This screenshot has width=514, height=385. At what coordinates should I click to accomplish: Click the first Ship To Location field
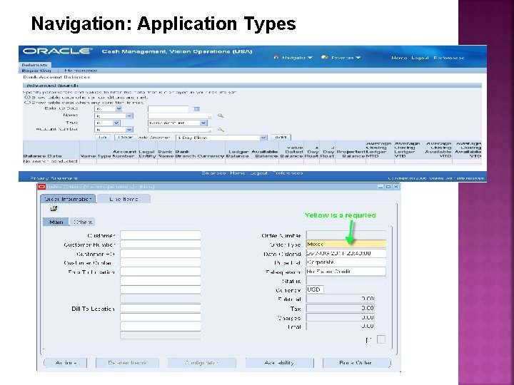(x=161, y=272)
